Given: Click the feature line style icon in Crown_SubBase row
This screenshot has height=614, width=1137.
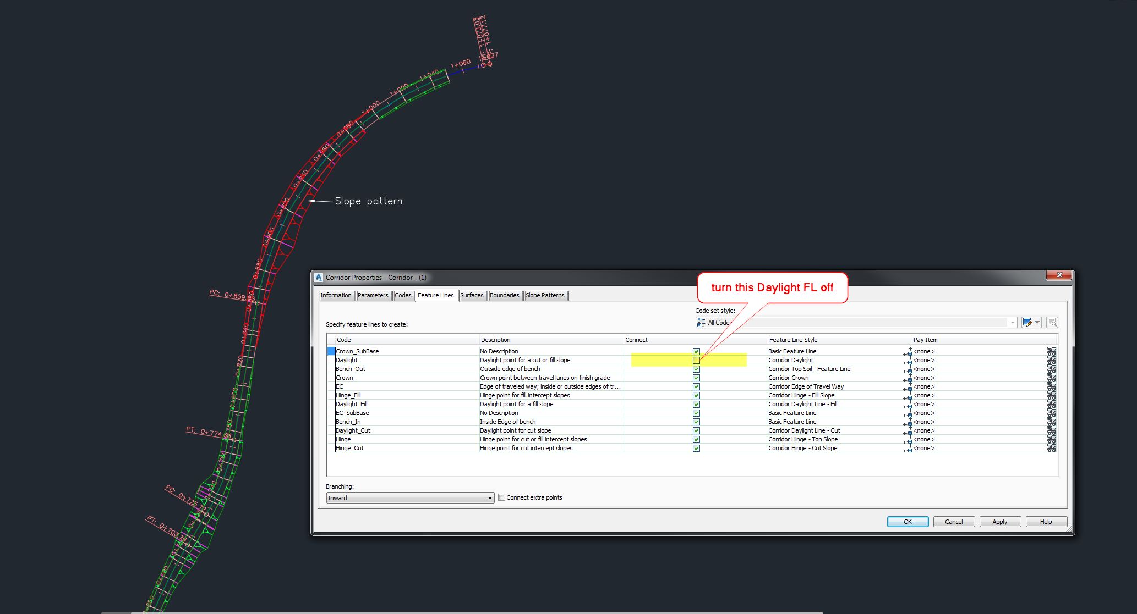Looking at the screenshot, I should click(908, 352).
